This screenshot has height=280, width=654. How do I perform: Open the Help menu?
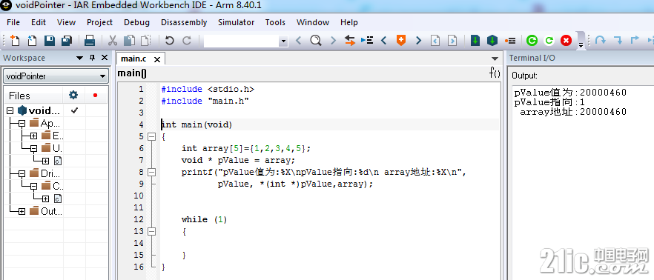tap(349, 22)
